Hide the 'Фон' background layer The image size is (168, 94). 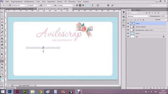coord(128,37)
